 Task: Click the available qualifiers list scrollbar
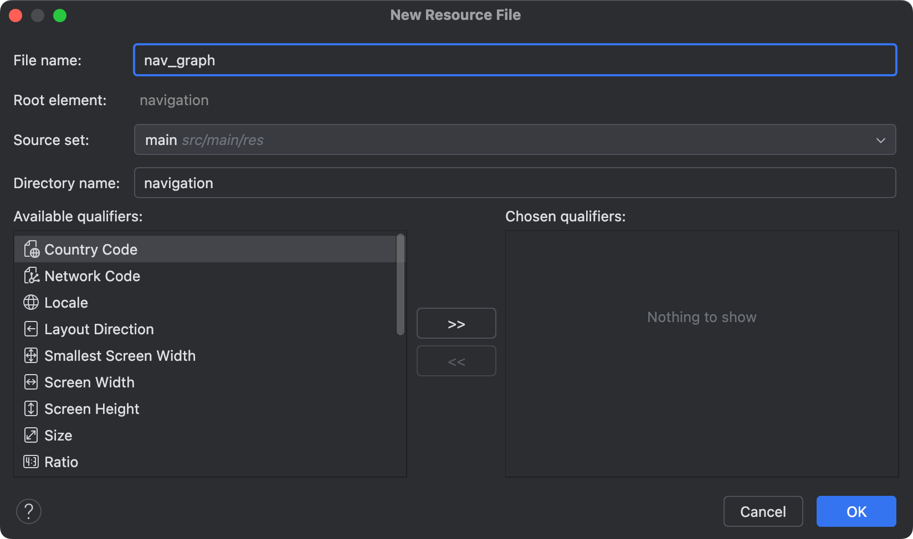pos(401,284)
